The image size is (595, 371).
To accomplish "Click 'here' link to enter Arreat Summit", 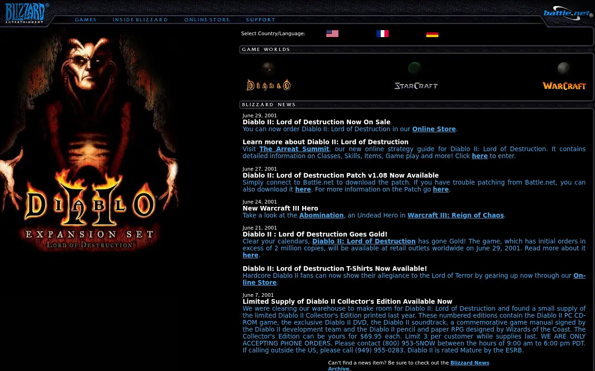I will coord(480,156).
